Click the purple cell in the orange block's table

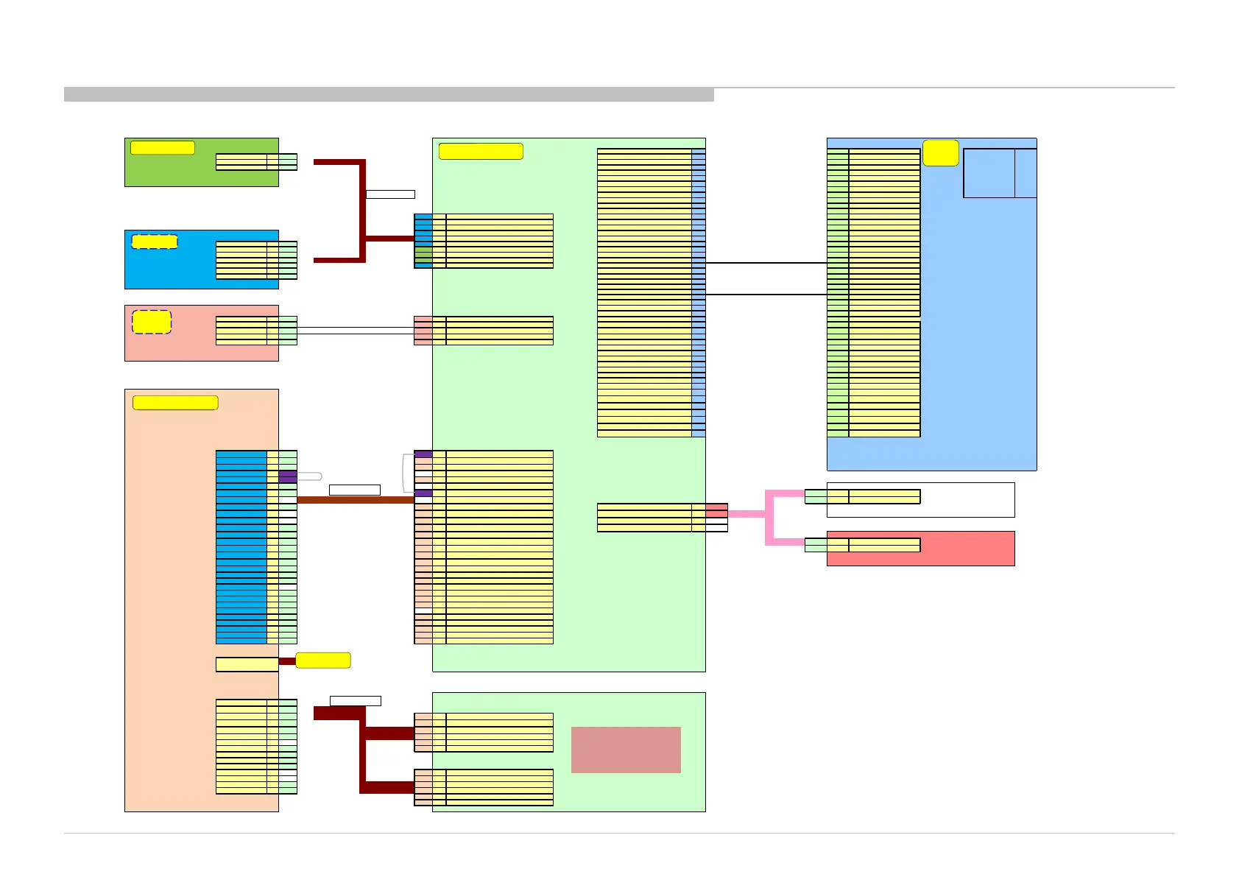pyautogui.click(x=288, y=476)
